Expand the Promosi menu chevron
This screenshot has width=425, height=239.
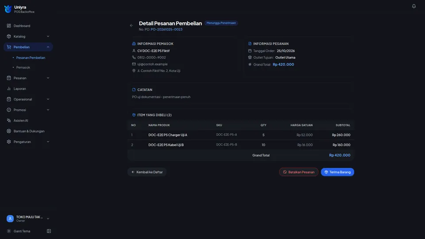[48, 110]
